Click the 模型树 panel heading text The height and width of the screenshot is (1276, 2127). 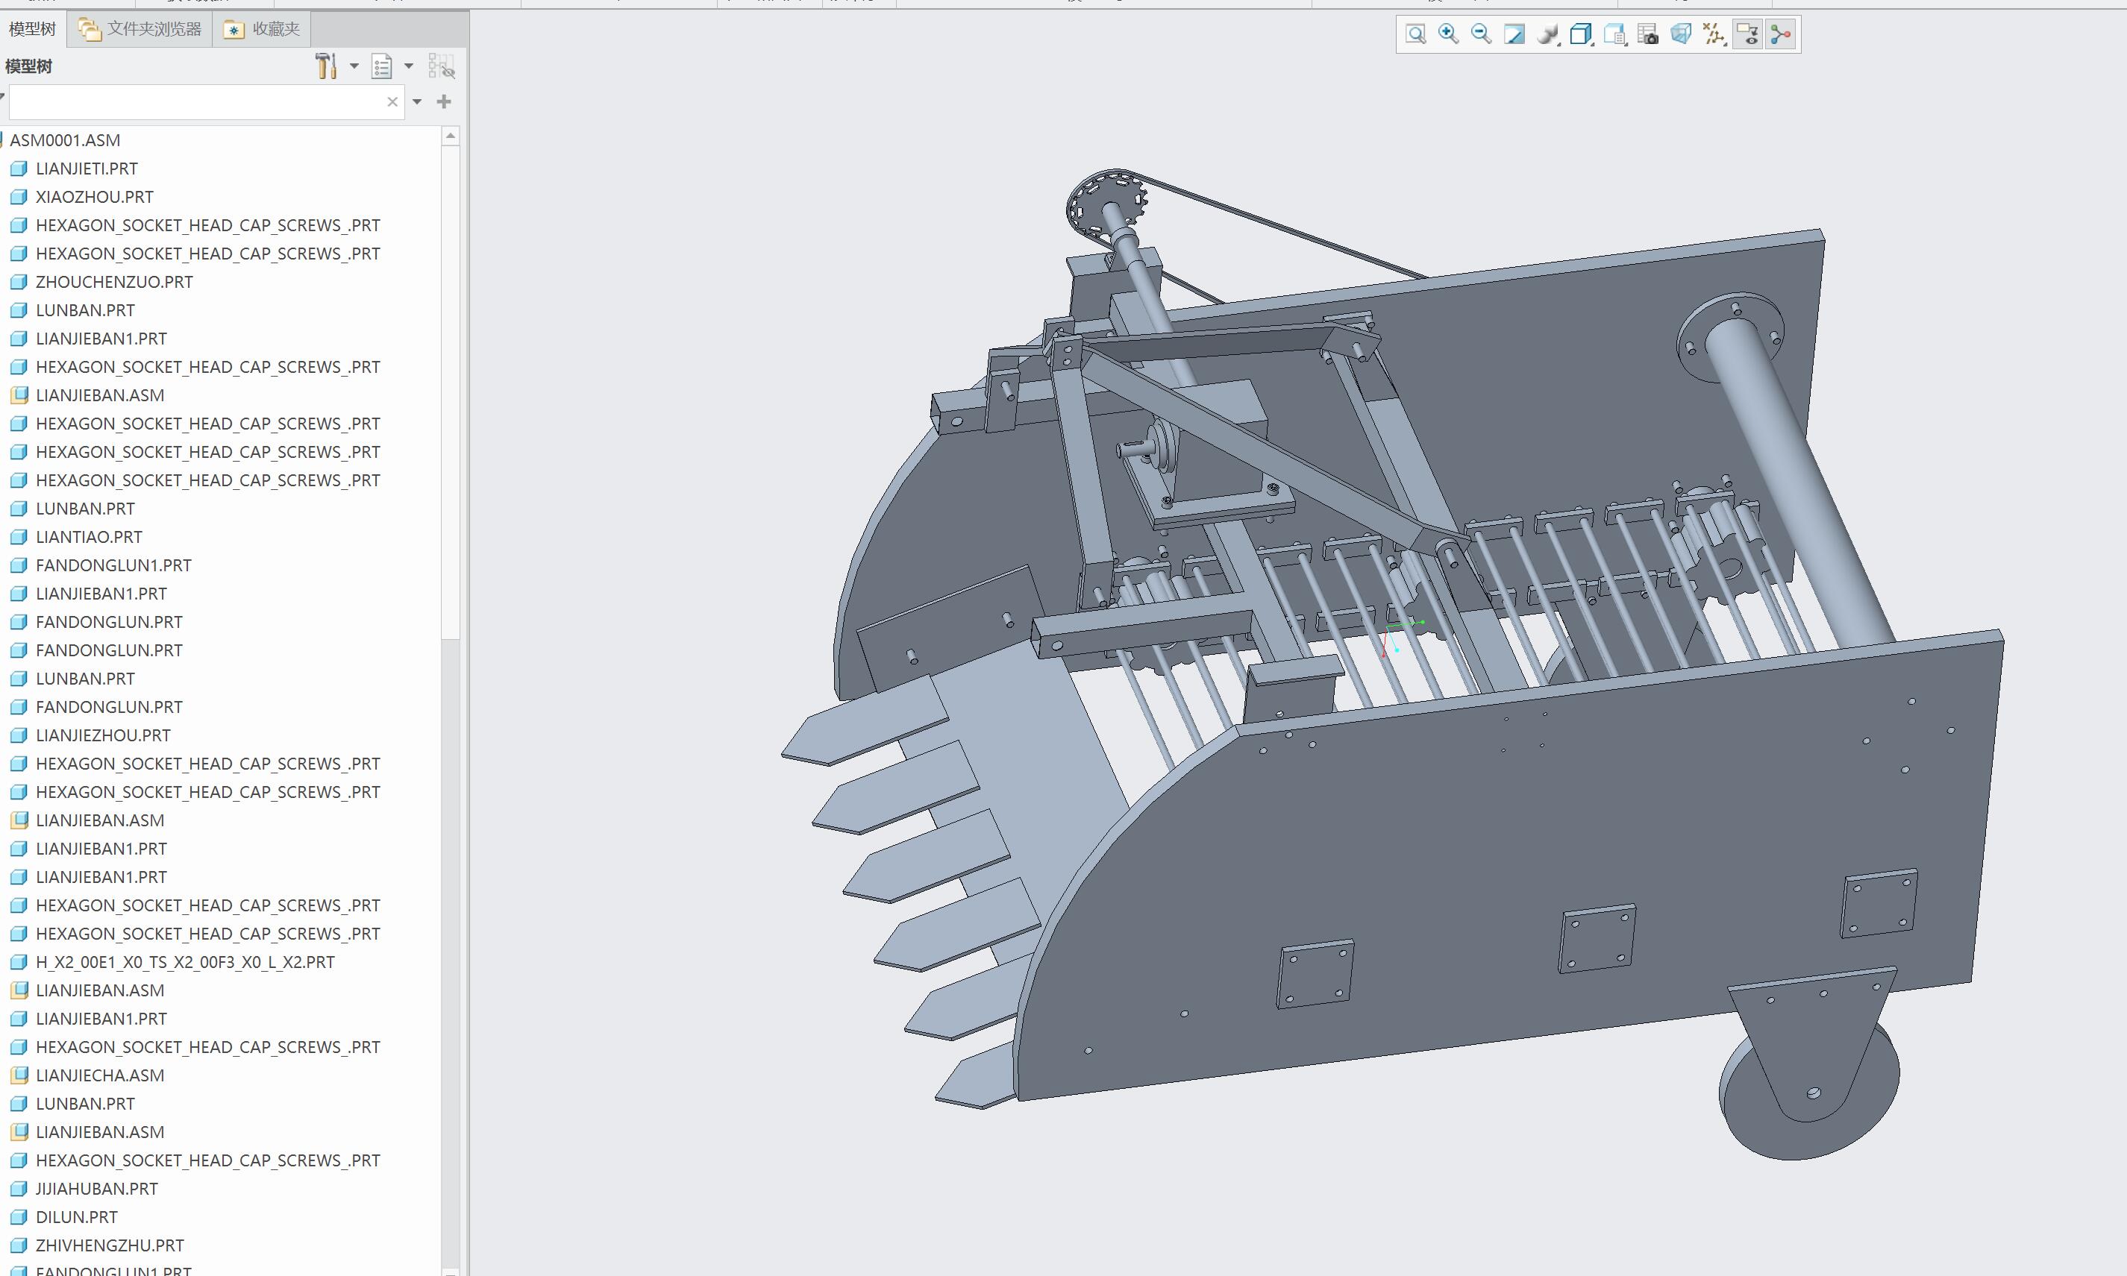(28, 66)
